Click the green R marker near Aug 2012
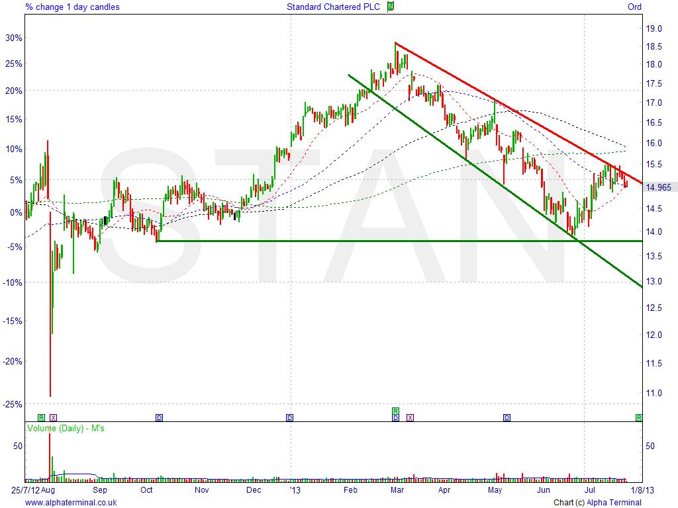Screen dimensions: 678x508 coord(41,417)
